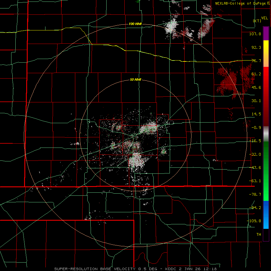Select the 92.3 value on velocity scale
Image resolution: width=271 pixels, height=271 pixels.
pyautogui.click(x=256, y=47)
